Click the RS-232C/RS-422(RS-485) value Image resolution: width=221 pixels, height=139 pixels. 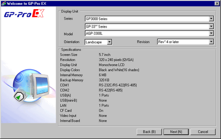click(x=118, y=85)
